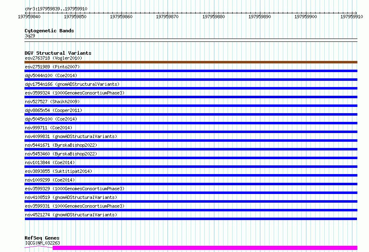Click ruler position 197959870

point(168,17)
